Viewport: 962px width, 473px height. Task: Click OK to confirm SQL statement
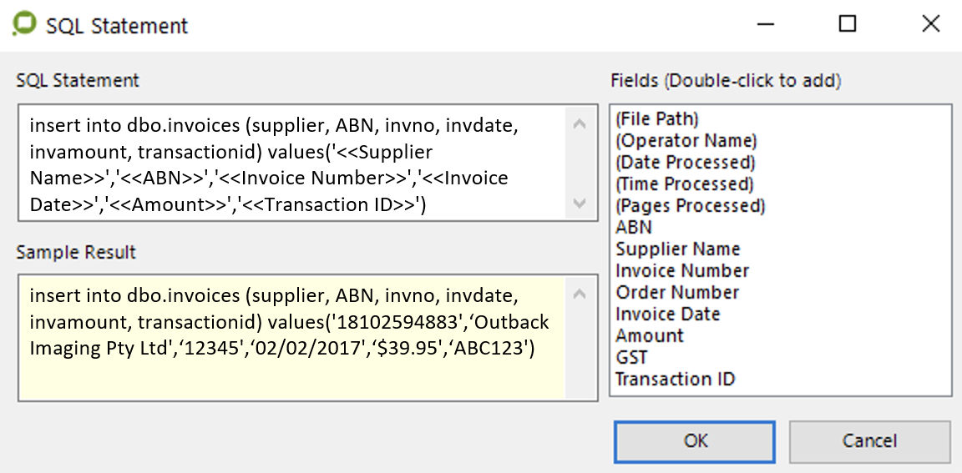pyautogui.click(x=695, y=441)
